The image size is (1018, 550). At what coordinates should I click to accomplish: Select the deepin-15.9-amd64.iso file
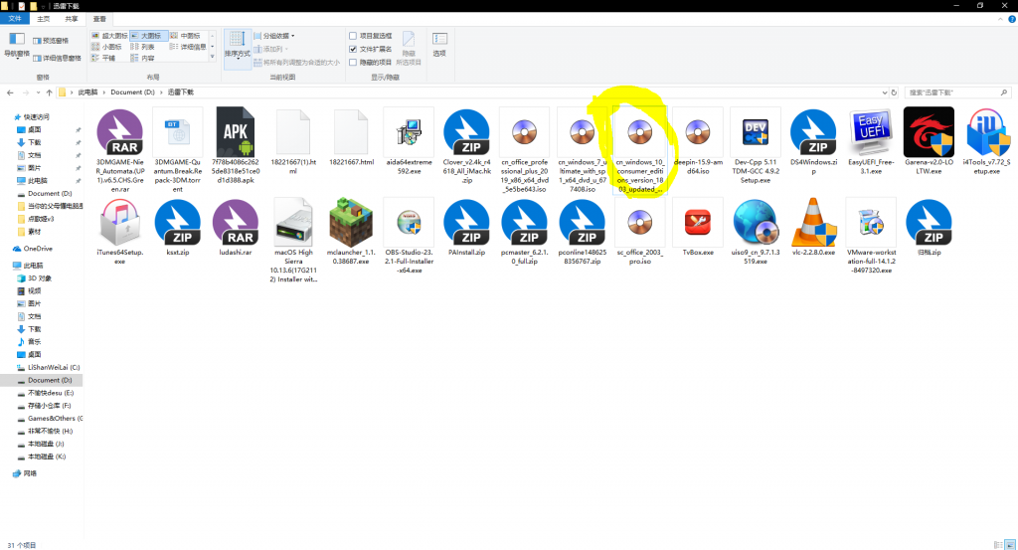point(698,141)
